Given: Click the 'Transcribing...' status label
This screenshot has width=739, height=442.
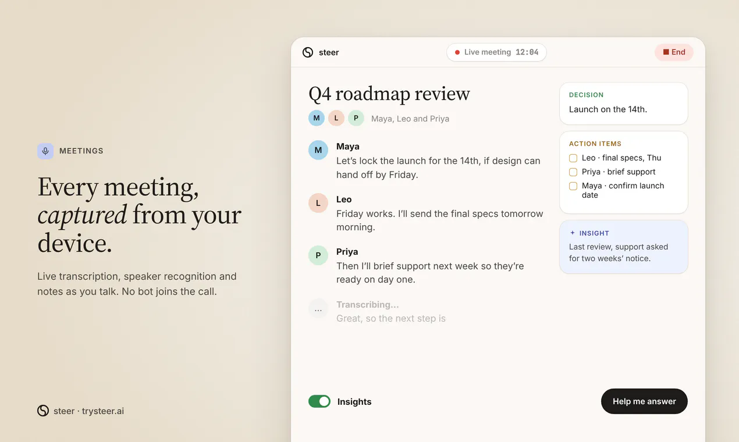Looking at the screenshot, I should pyautogui.click(x=368, y=305).
